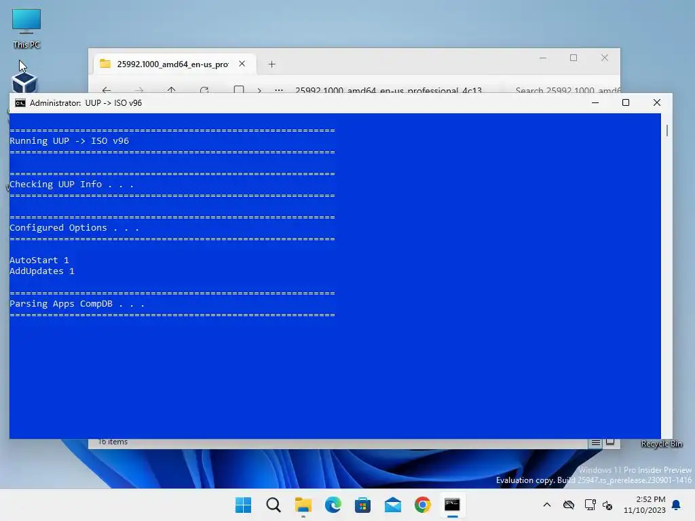695x521 pixels.
Task: Close the File Explorer folder tab
Action: (x=242, y=64)
